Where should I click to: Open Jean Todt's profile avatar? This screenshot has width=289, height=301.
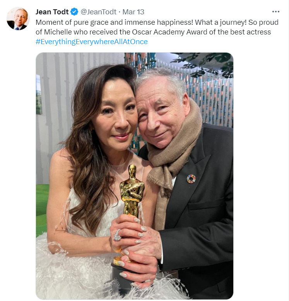point(18,19)
